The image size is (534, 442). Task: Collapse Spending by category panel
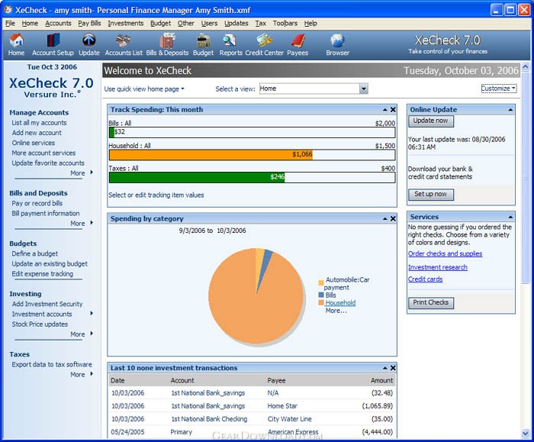click(x=384, y=219)
